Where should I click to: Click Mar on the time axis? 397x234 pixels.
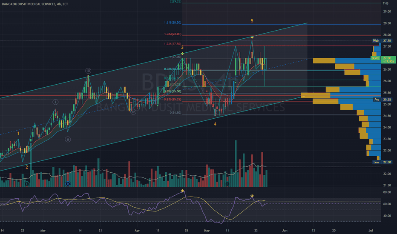(43, 231)
